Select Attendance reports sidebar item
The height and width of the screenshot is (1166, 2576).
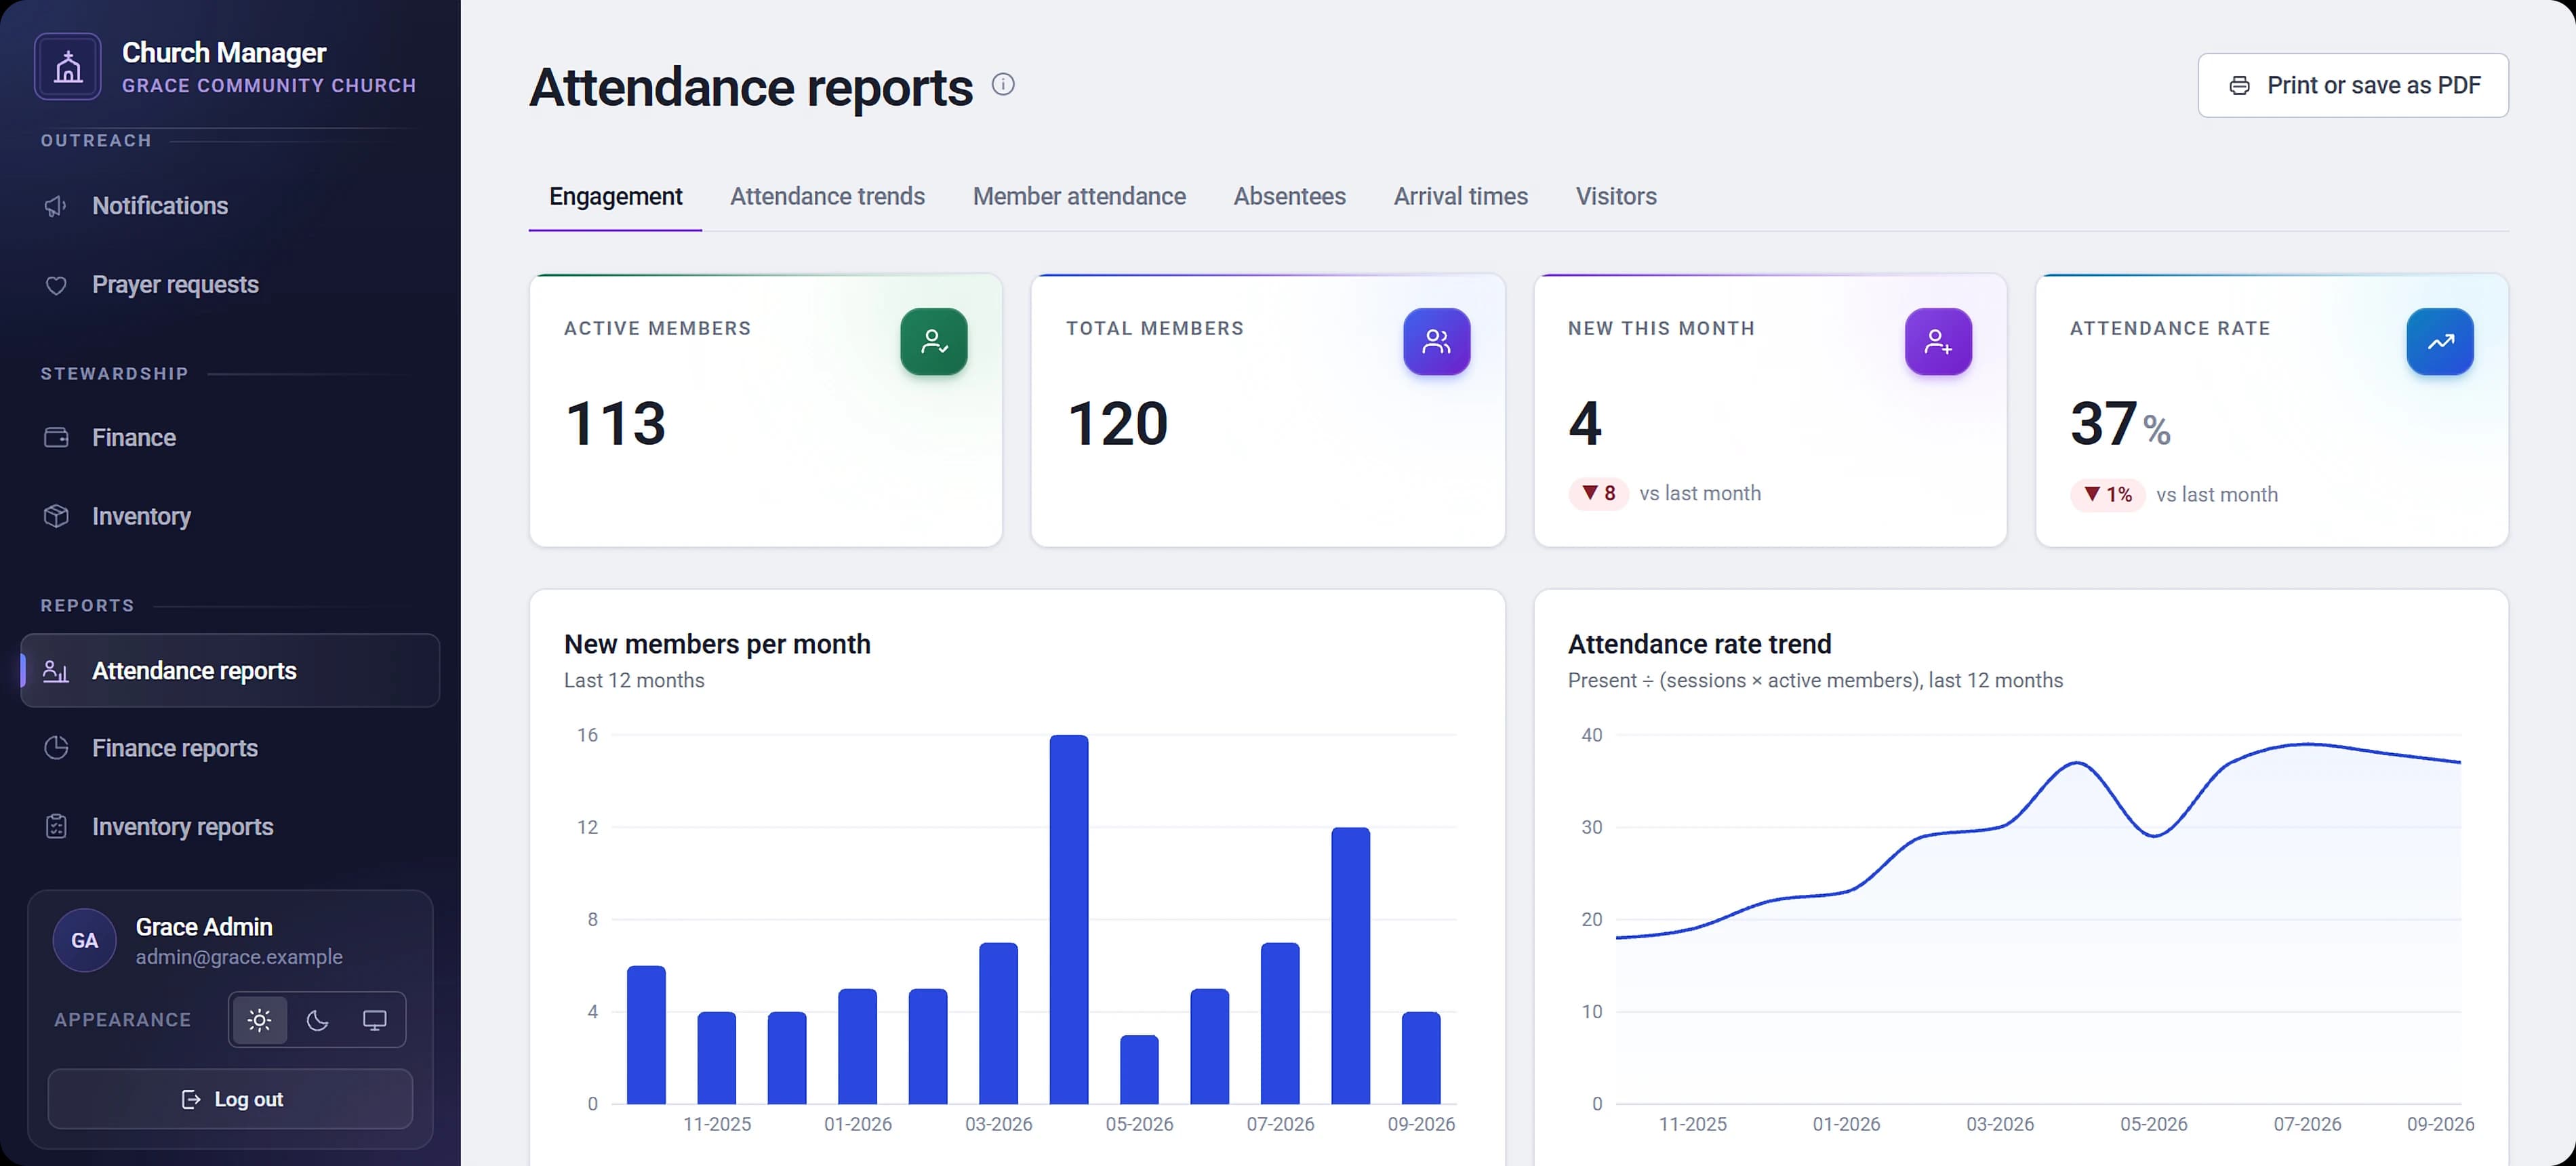coord(230,671)
